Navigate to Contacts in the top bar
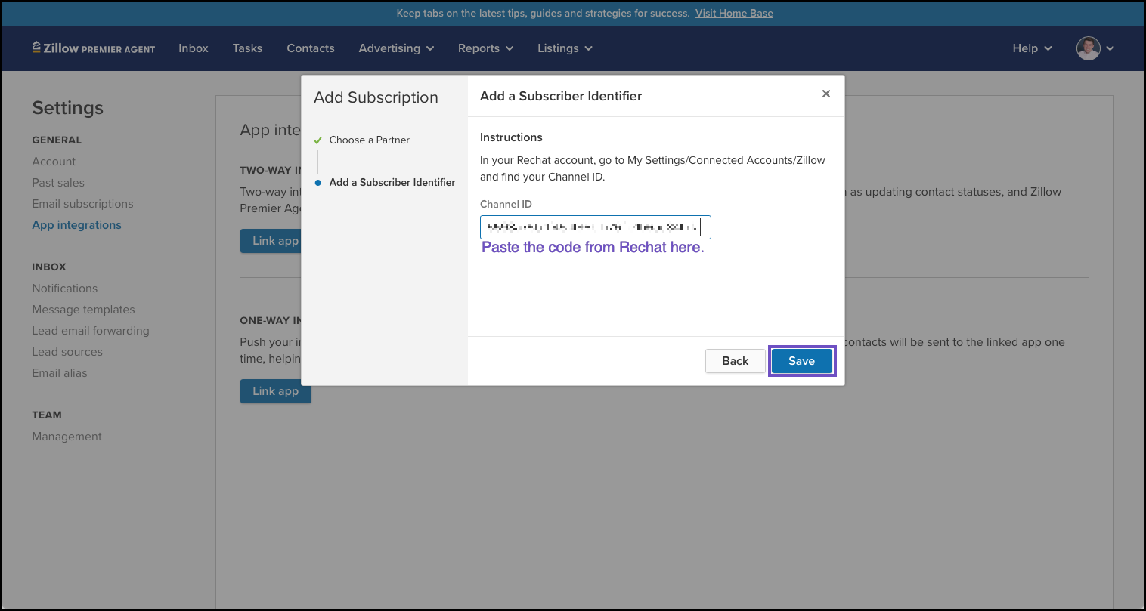Viewport: 1146px width, 611px height. tap(310, 48)
